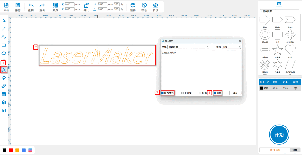Enable the 下划线 underline checkbox
Screen dimensions: 302x155
tap(183, 93)
